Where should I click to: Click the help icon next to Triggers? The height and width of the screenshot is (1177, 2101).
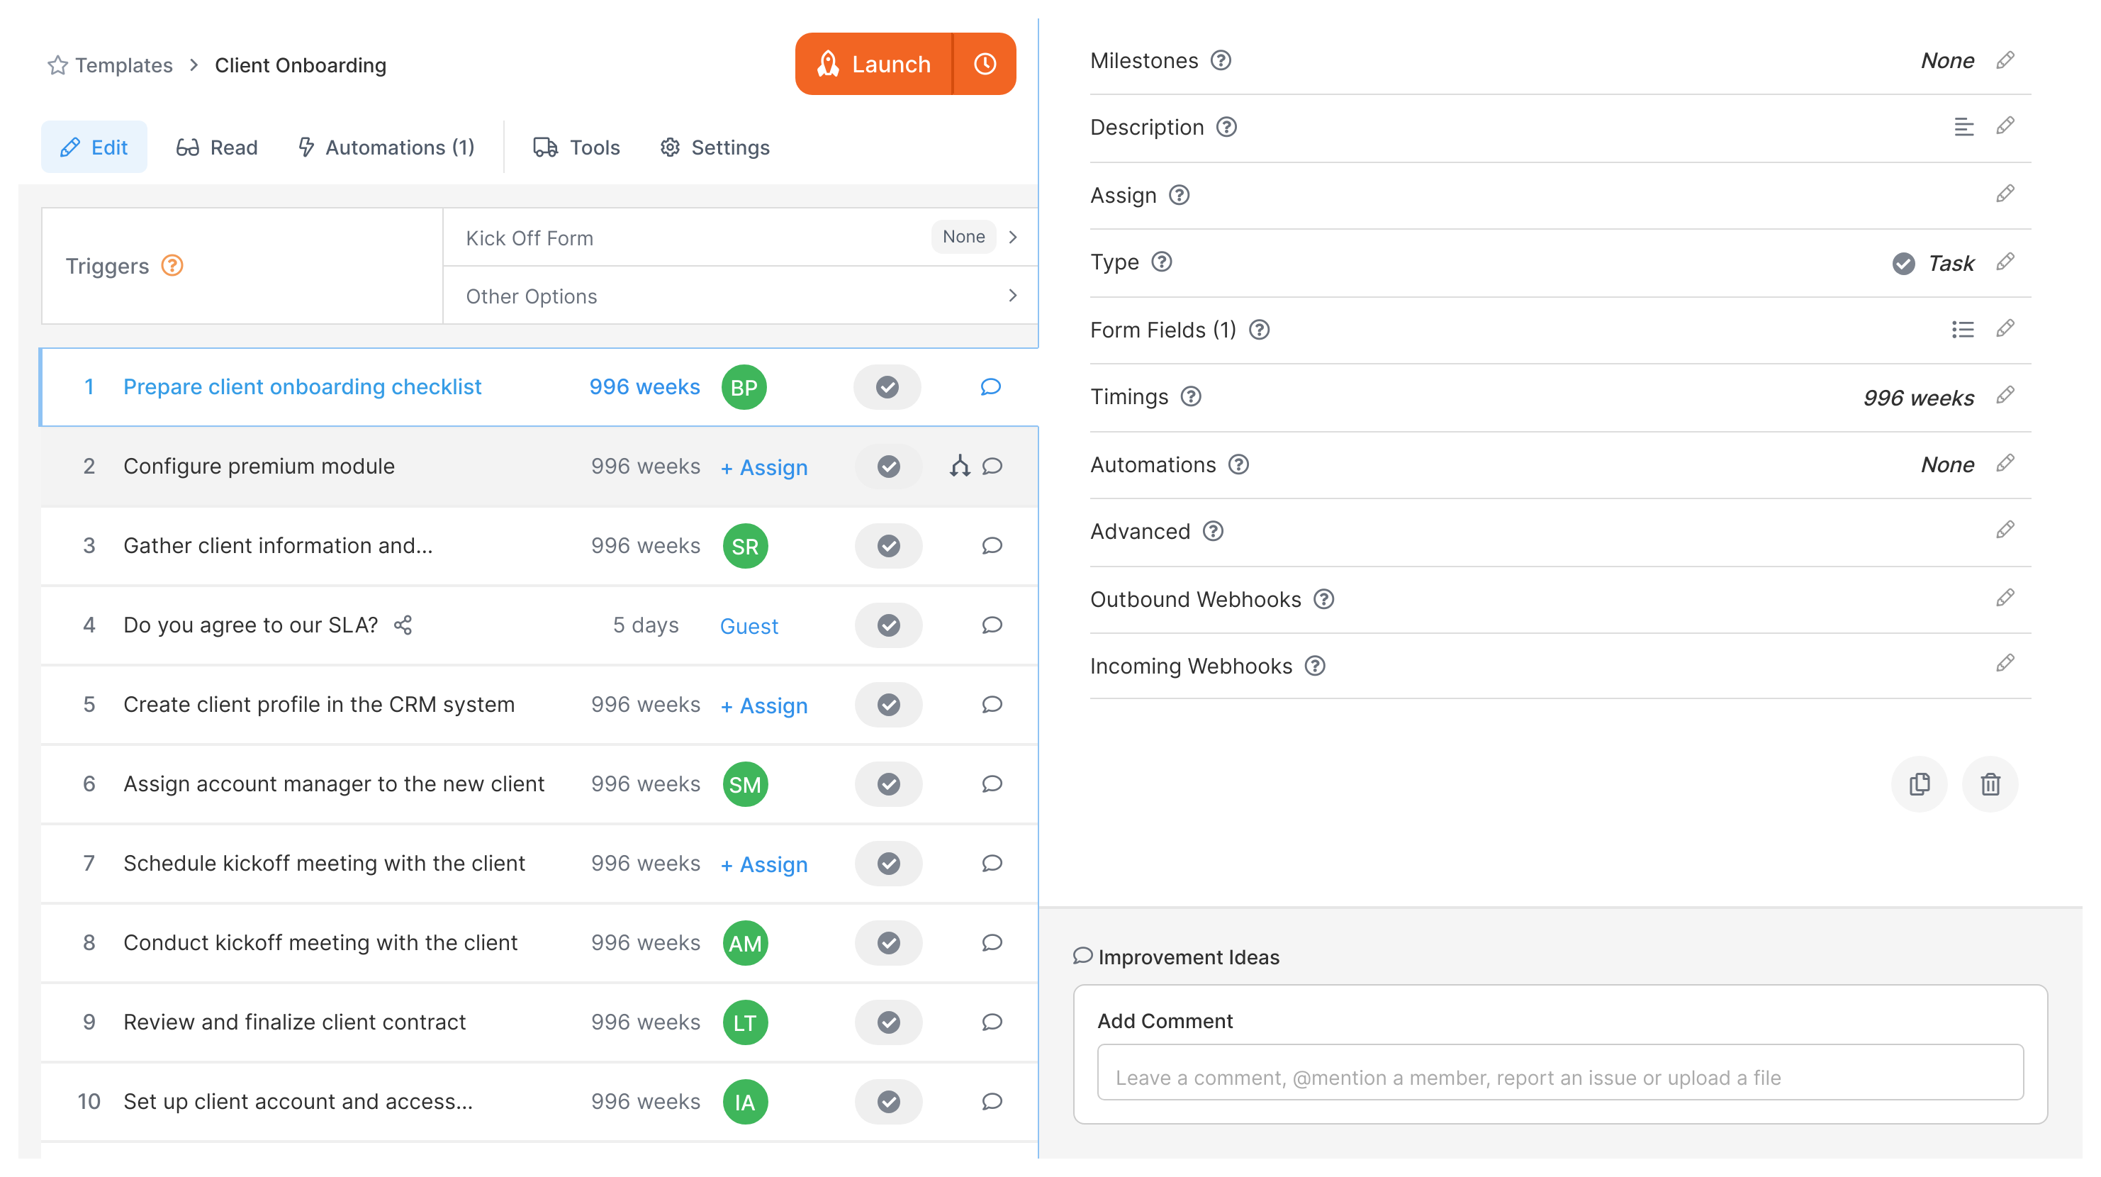coord(172,265)
